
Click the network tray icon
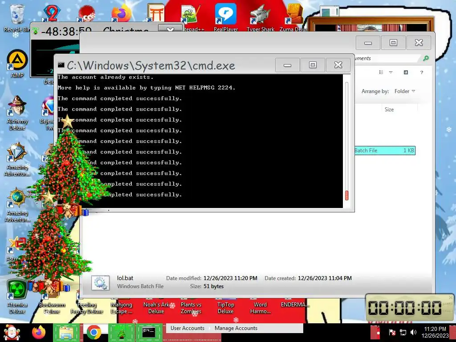[x=403, y=332]
